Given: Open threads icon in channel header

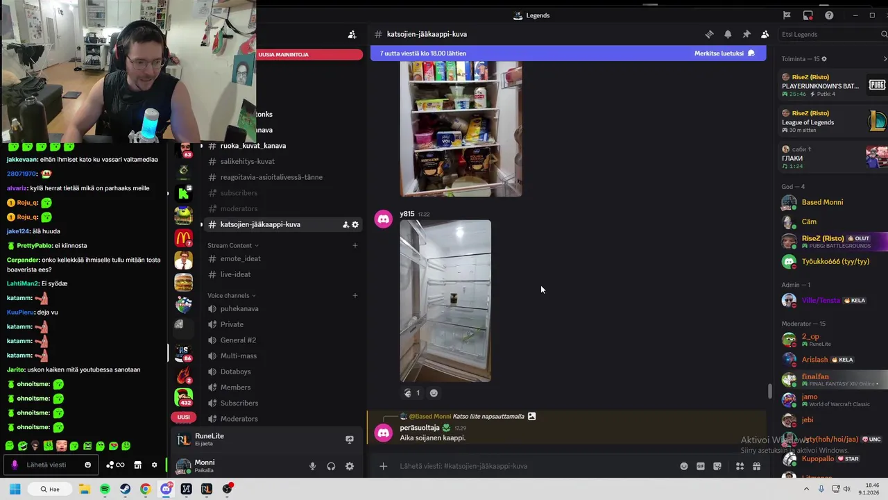Looking at the screenshot, I should click(709, 34).
